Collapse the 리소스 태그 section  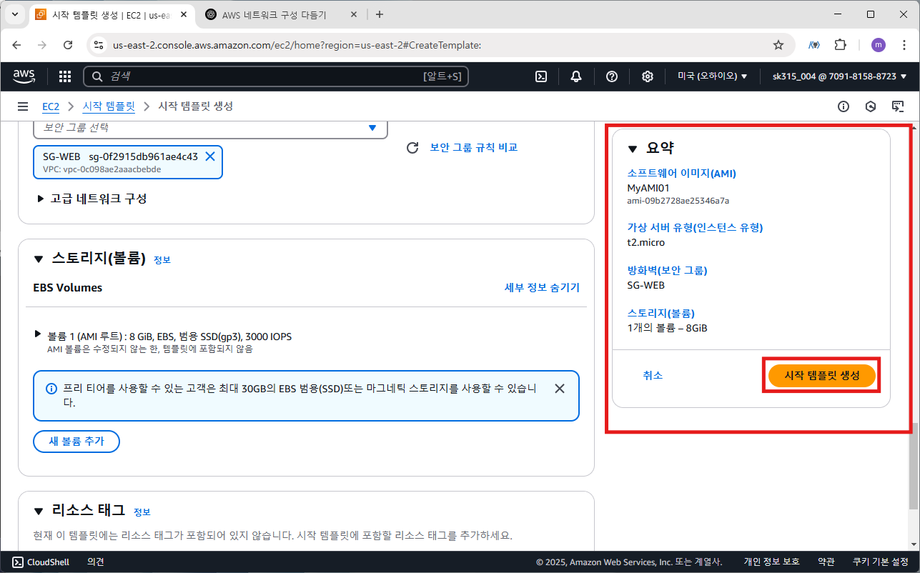[39, 511]
